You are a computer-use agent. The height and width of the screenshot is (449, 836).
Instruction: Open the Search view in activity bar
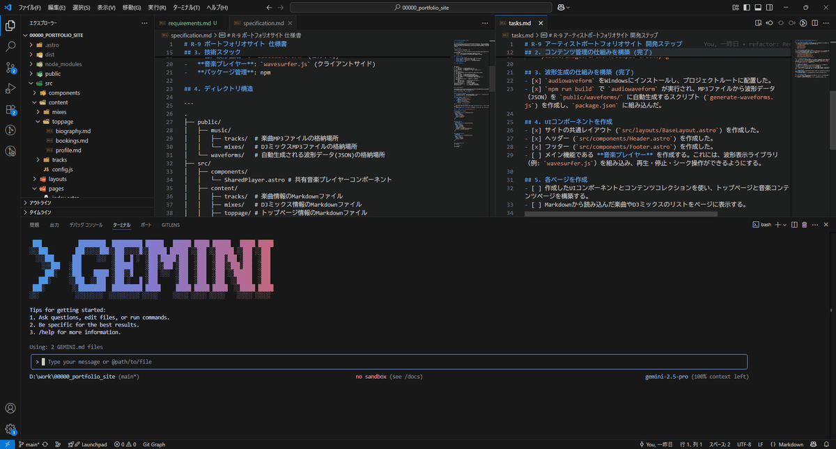coord(9,46)
